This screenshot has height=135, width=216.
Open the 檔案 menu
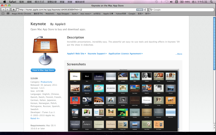(22, 2)
